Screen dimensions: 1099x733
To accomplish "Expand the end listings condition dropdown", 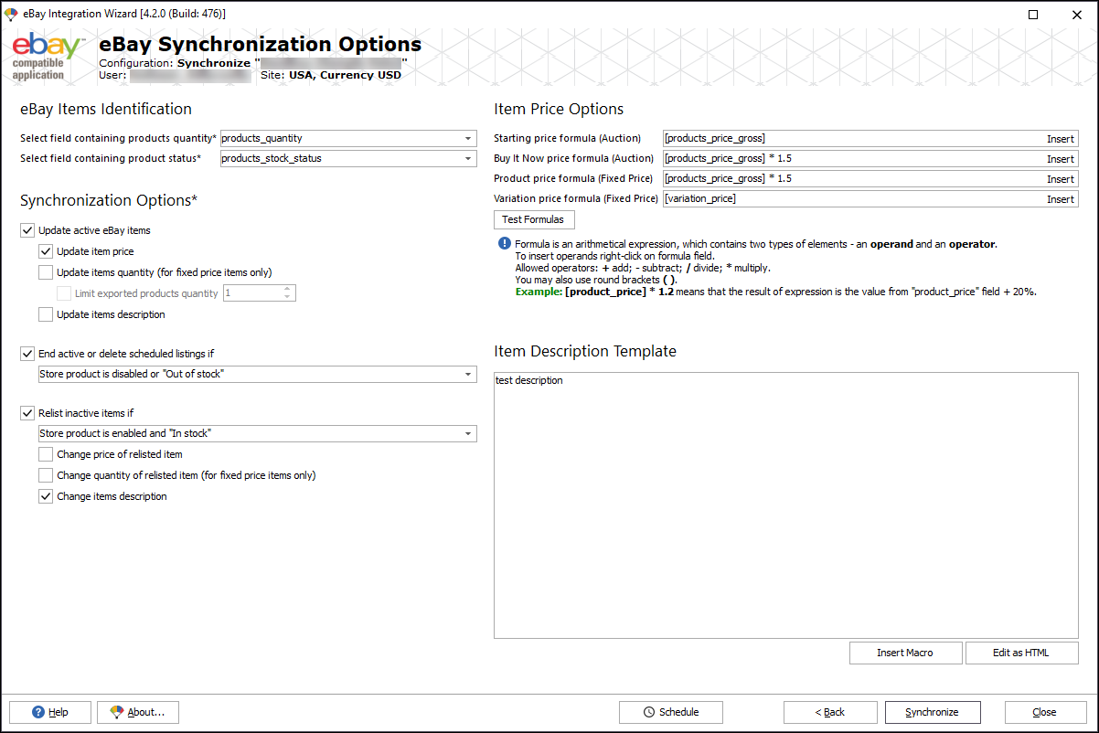I will [x=468, y=374].
